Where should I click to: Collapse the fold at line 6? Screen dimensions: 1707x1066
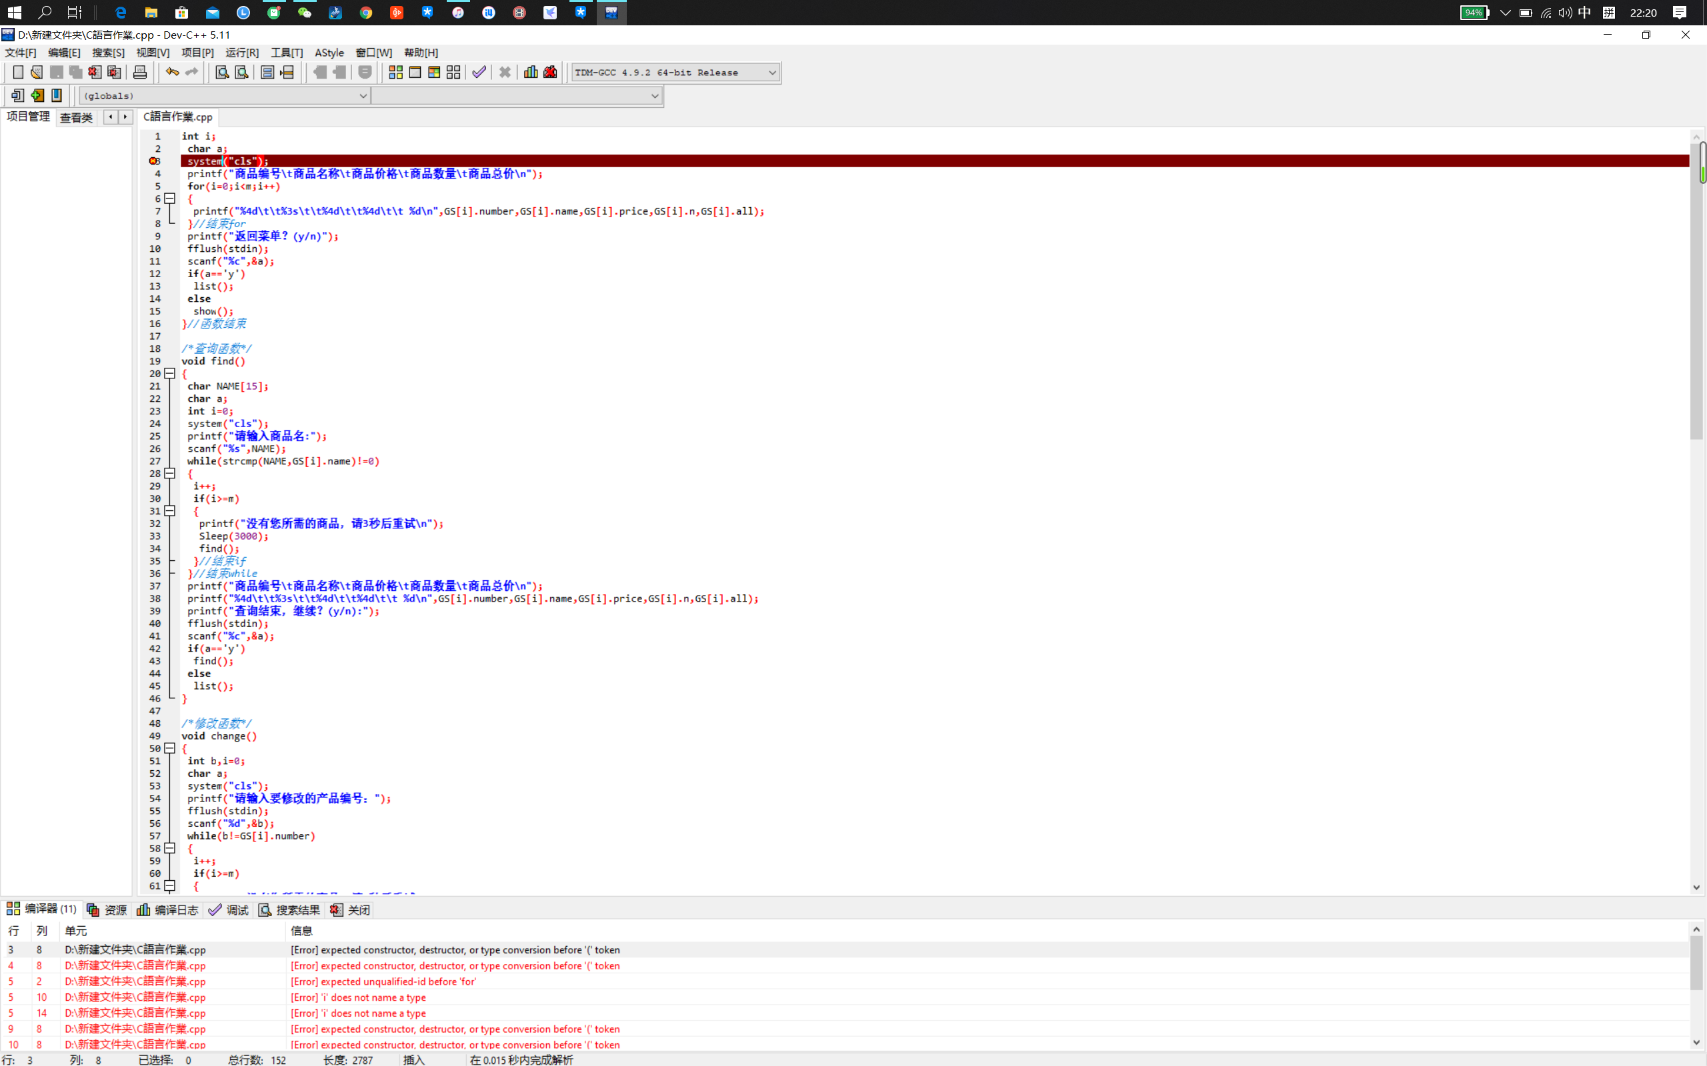pyautogui.click(x=170, y=199)
